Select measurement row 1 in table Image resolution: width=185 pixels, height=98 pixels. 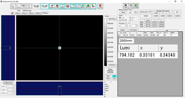tap(148, 35)
